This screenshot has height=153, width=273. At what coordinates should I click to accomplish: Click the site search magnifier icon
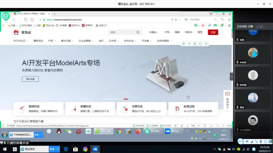(x=138, y=32)
